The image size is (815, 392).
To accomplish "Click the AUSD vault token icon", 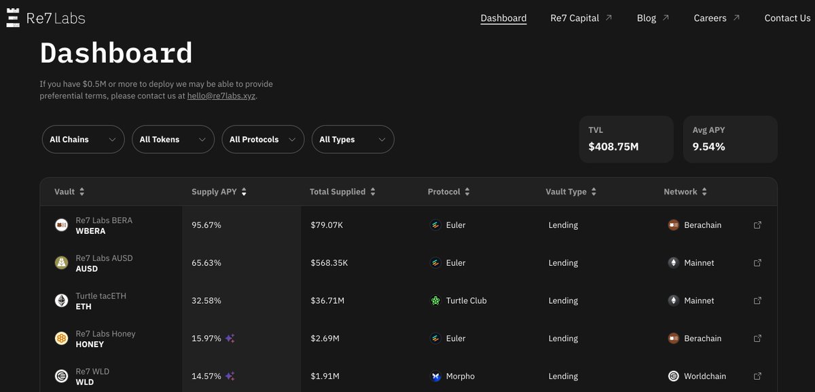I will pyautogui.click(x=61, y=263).
